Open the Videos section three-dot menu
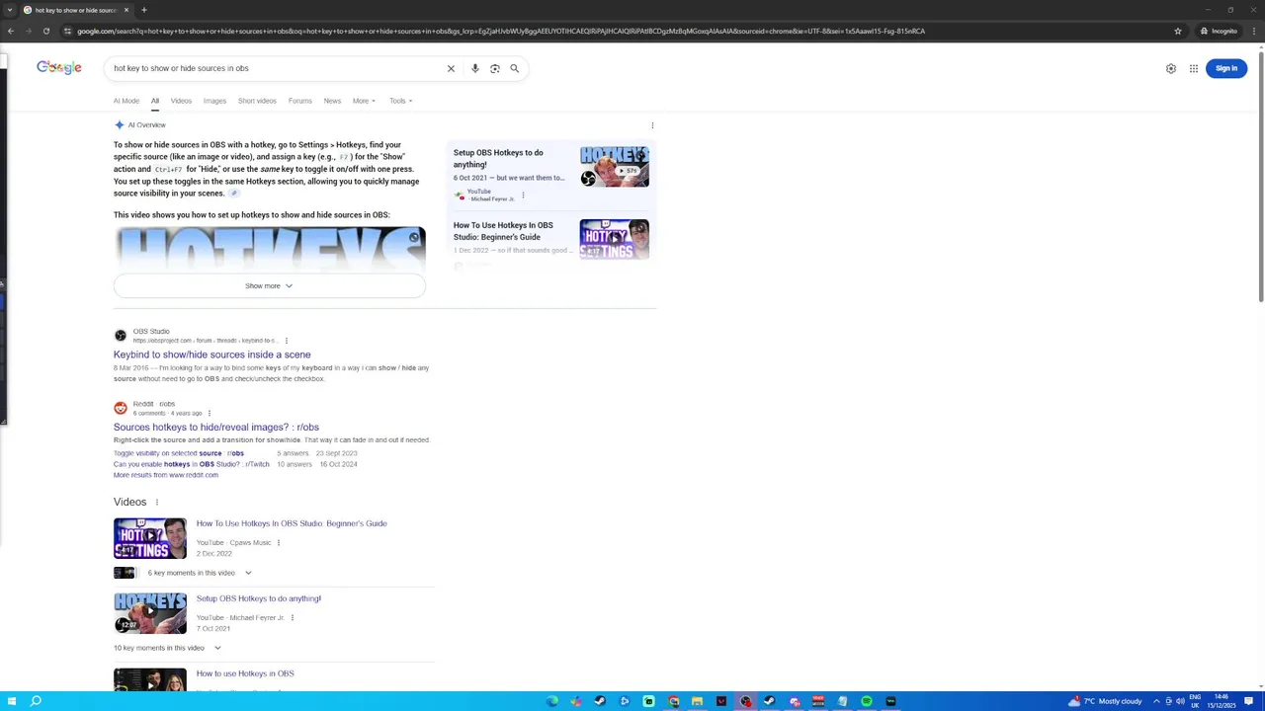Image resolution: width=1265 pixels, height=711 pixels. (156, 502)
